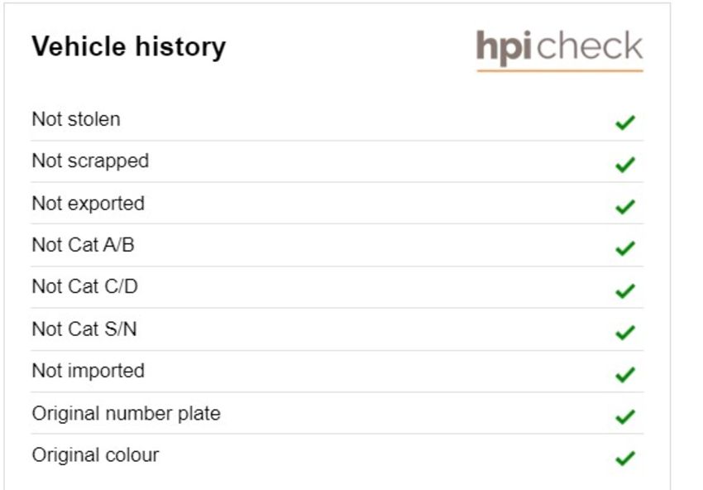Click the green tick beside Original colour
Screen dimensions: 703x490
click(625, 459)
